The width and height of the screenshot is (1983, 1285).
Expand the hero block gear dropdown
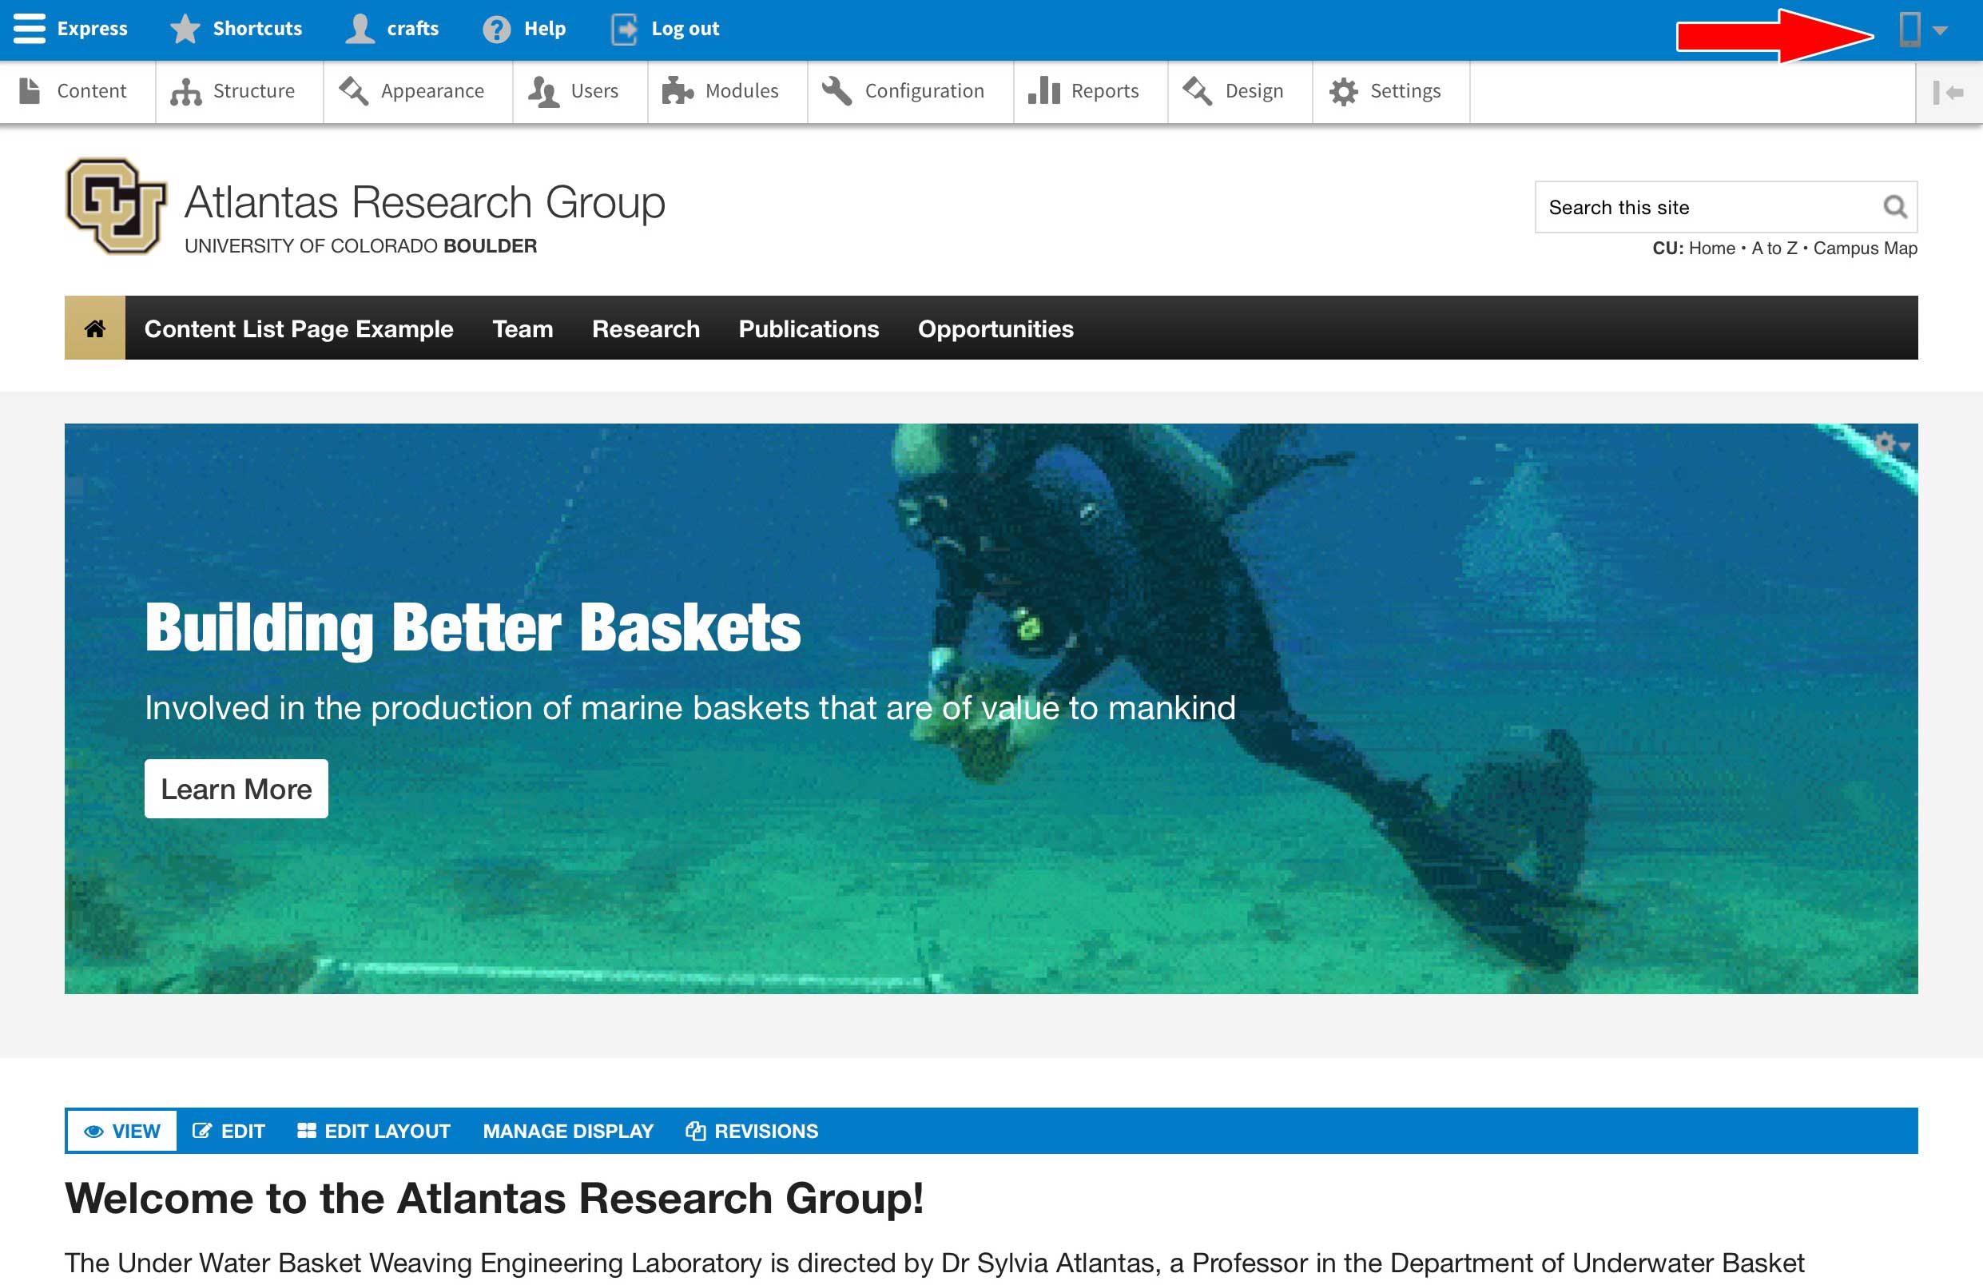click(x=1890, y=444)
